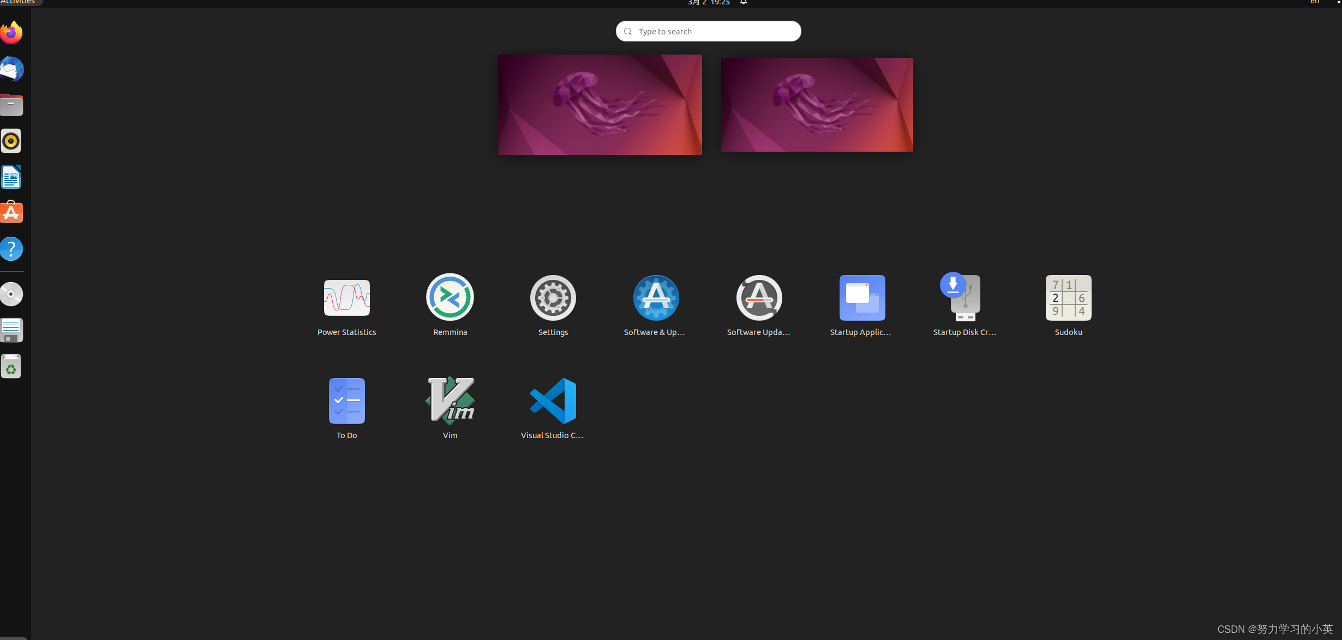This screenshot has height=640, width=1342.
Task: Open Software & Updates
Action: pos(656,298)
